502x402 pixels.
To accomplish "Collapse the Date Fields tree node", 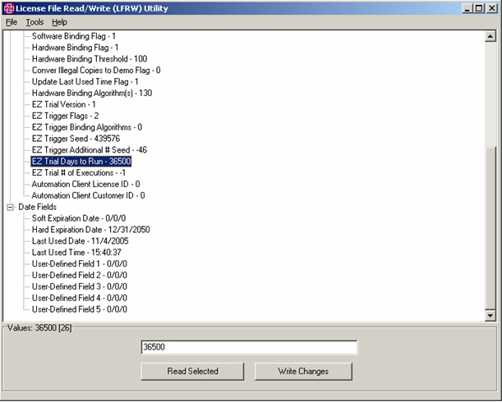I will pyautogui.click(x=10, y=208).
